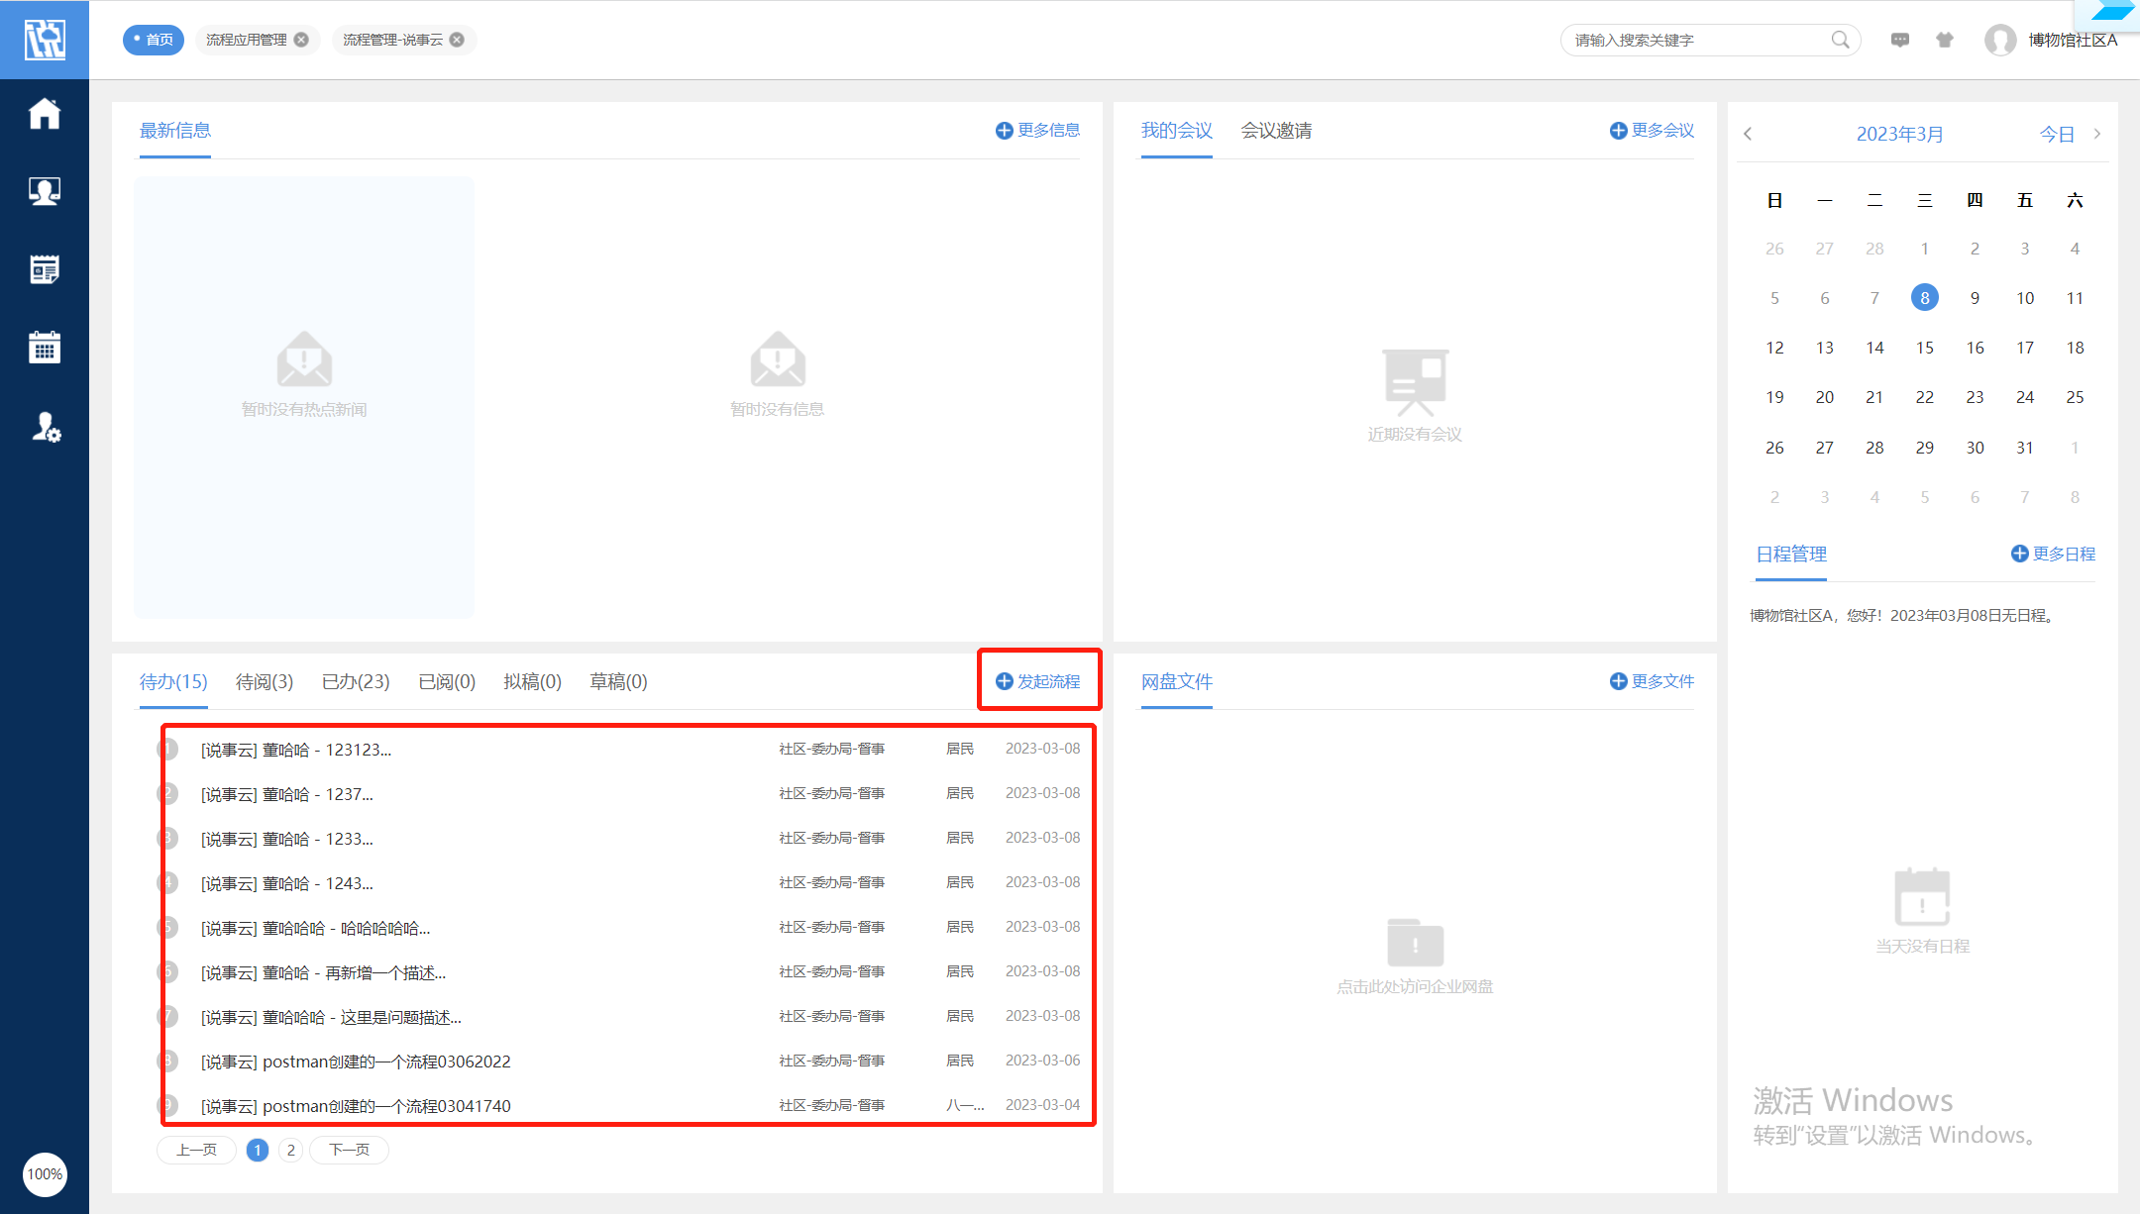
Task: Open the user monitor sidebar icon
Action: [x=45, y=191]
